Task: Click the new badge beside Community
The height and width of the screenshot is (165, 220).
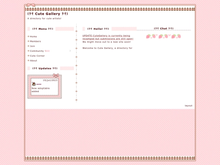Action: pyautogui.click(x=47, y=51)
